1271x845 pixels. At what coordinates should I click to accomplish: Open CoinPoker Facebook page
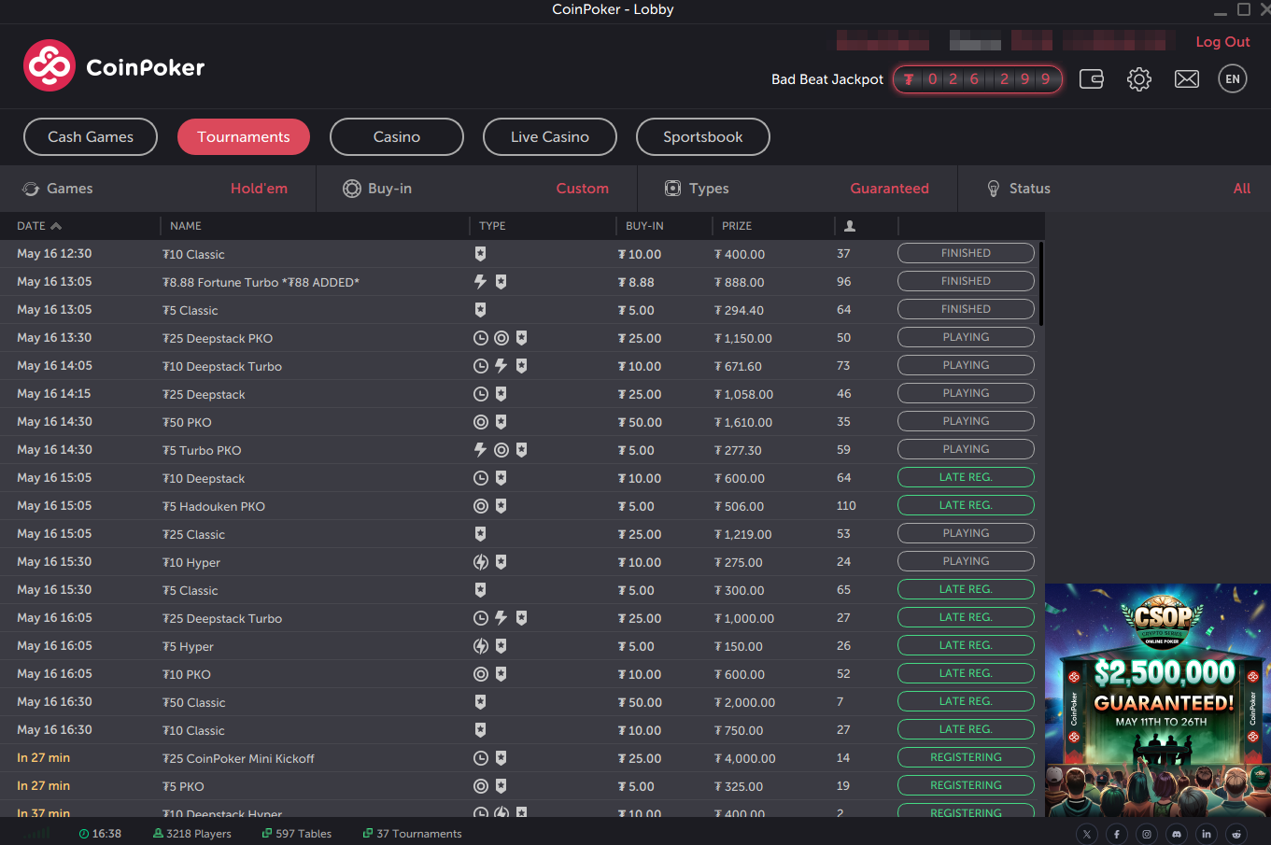coord(1117,834)
